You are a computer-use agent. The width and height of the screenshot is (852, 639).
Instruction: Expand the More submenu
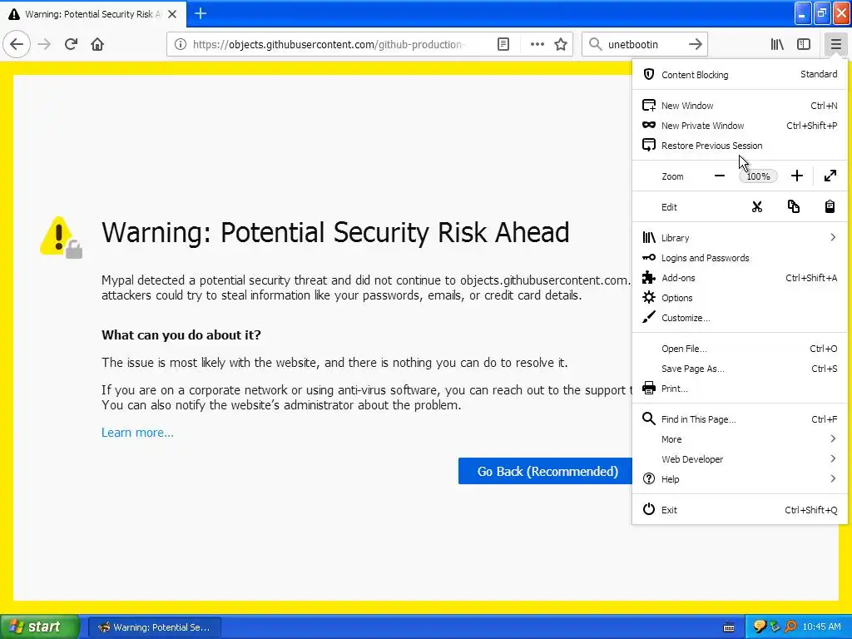740,439
